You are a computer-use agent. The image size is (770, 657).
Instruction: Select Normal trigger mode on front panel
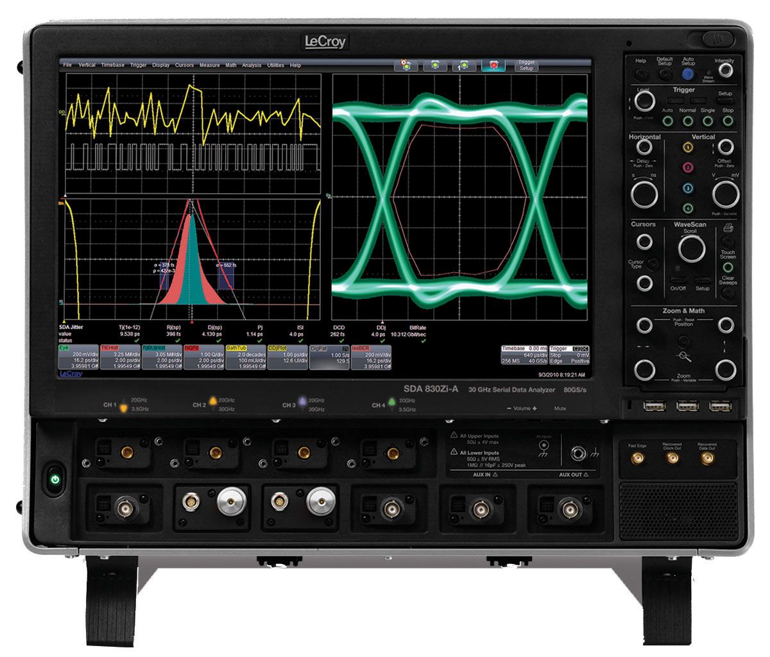pos(687,121)
